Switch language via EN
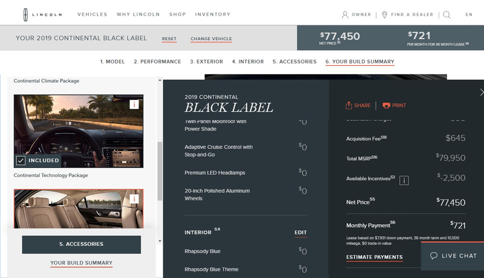Viewport: 484px width, 278px height. [469, 15]
